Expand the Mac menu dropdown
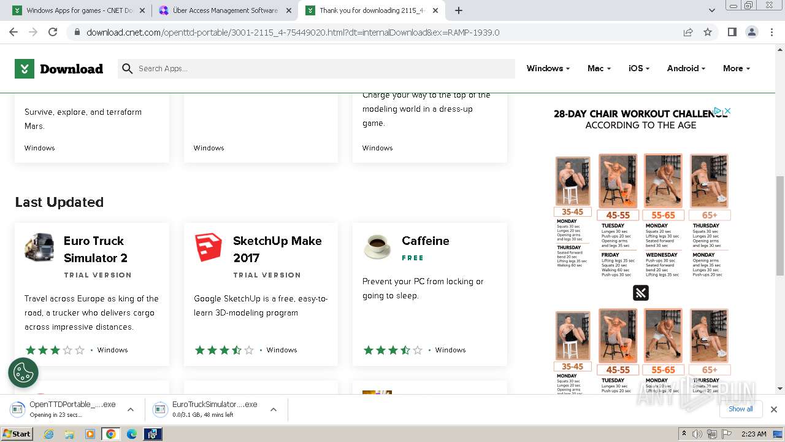Screen dimensions: 785x442 tap(599, 69)
